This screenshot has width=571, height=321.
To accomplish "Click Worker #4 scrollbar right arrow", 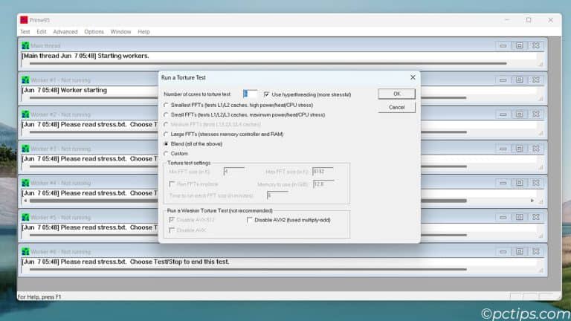I will (x=532, y=201).
